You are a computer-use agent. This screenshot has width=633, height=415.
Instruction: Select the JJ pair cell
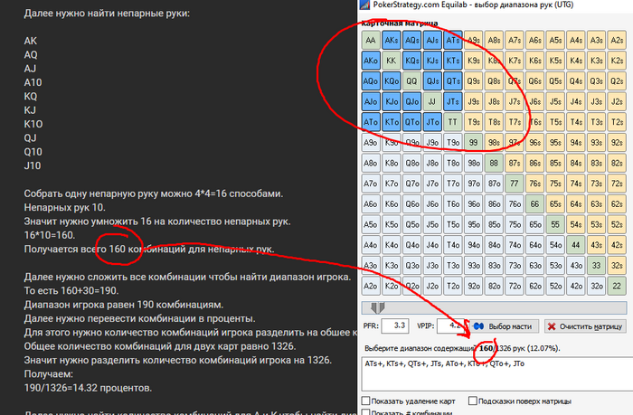point(432,101)
